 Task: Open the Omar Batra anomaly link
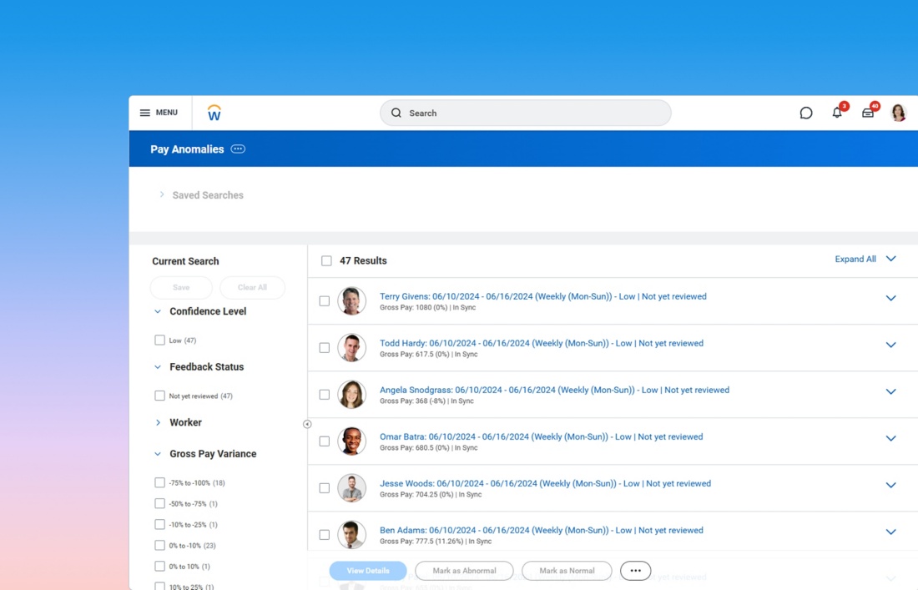[541, 436]
